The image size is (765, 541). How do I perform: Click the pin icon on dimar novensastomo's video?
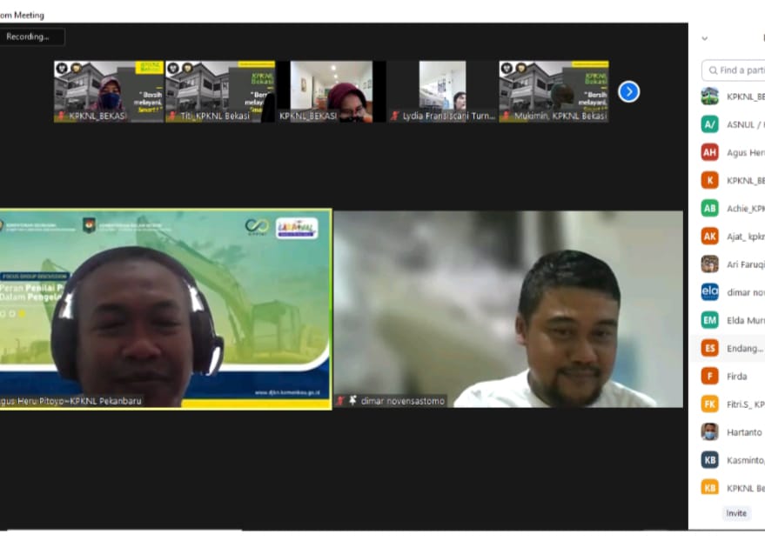pyautogui.click(x=352, y=401)
